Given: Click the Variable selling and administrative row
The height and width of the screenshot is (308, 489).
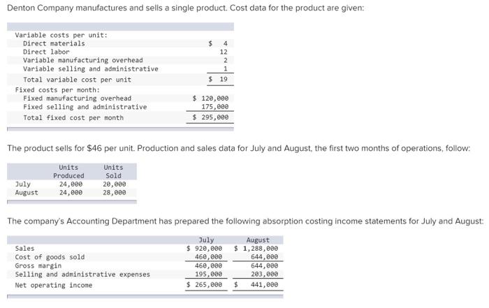Looking at the screenshot, I should click(x=120, y=69).
